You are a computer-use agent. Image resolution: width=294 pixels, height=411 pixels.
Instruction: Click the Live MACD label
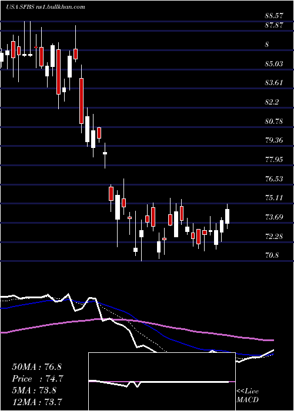click(248, 396)
